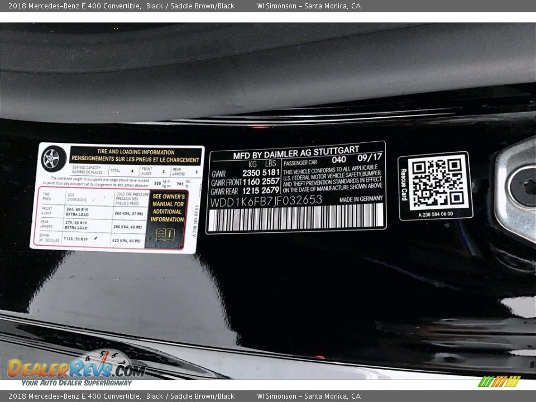Click rear tire size '275/35 R19'

coord(76,222)
